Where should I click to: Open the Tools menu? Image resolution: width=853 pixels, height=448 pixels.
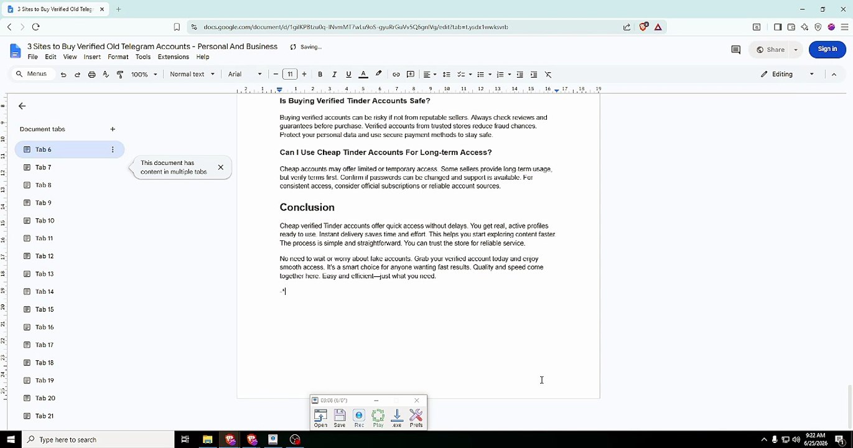pyautogui.click(x=143, y=57)
